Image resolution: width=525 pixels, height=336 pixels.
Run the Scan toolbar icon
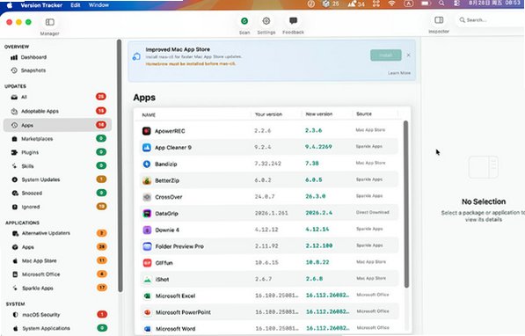point(244,21)
